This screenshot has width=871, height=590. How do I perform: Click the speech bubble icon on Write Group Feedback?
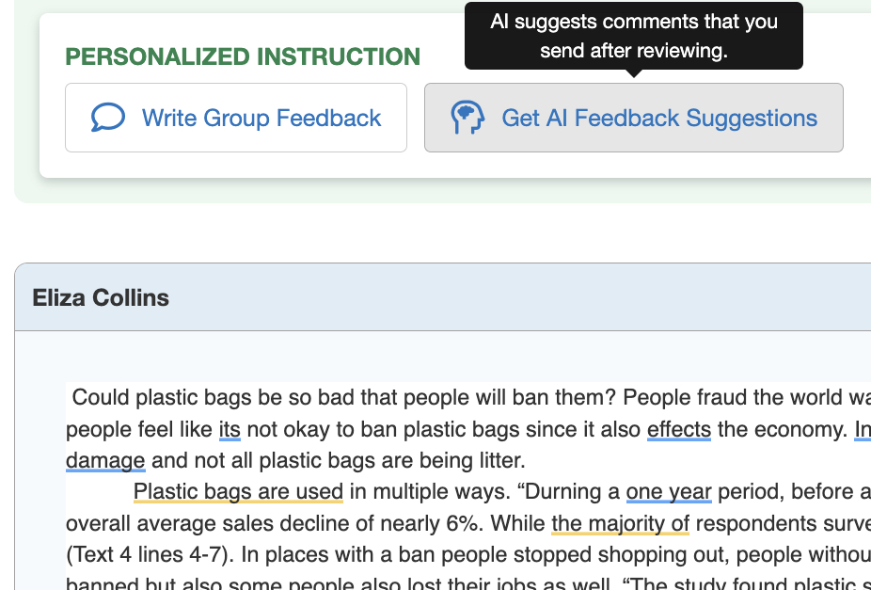point(109,117)
